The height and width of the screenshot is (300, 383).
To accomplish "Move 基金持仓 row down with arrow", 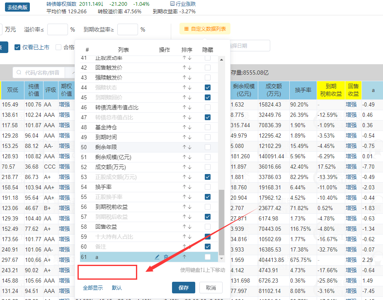I will coord(189,127).
